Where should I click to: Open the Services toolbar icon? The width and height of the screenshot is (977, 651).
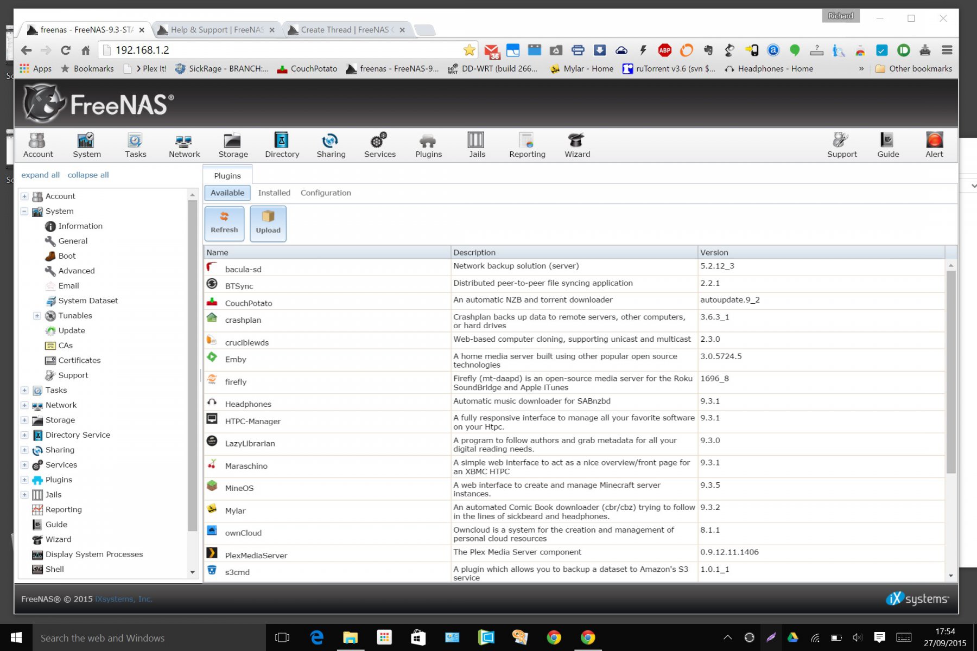379,145
